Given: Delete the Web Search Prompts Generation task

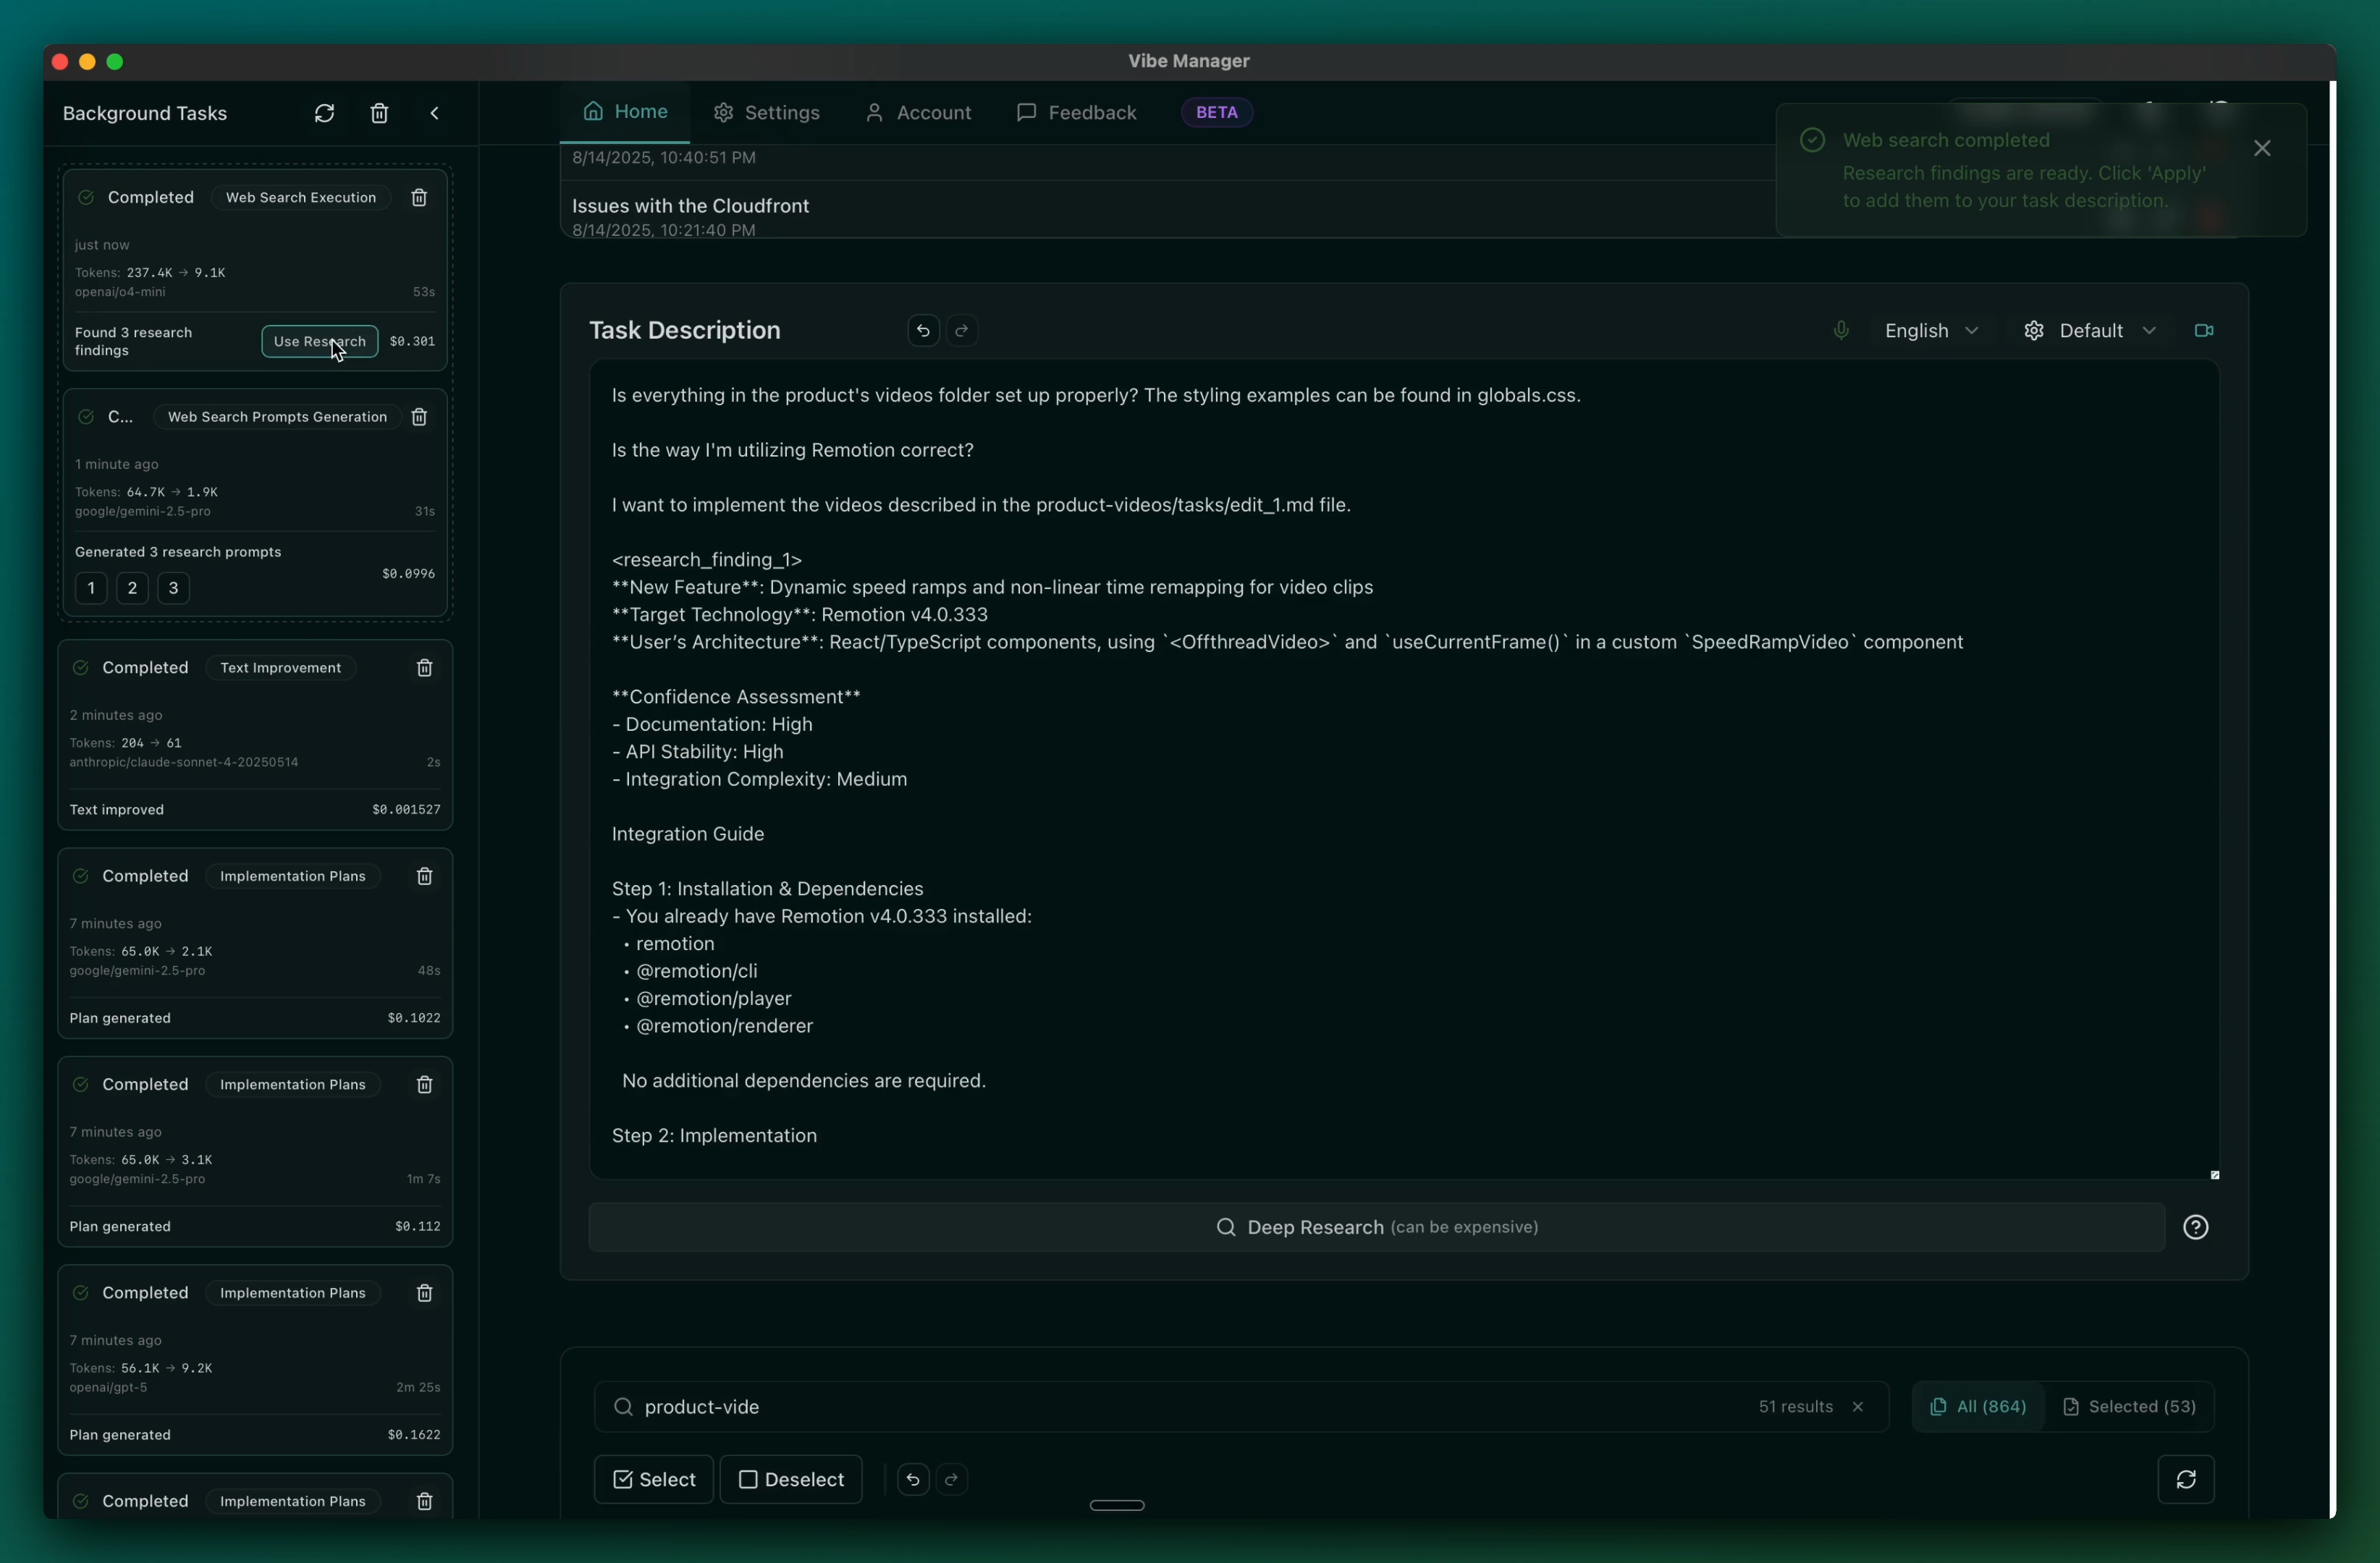Looking at the screenshot, I should pyautogui.click(x=419, y=417).
